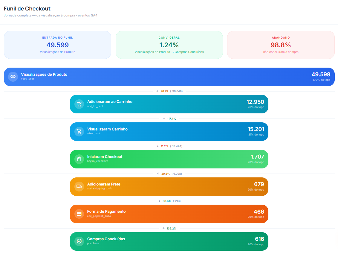Click the 11.2% step conversion rate

click(164, 146)
